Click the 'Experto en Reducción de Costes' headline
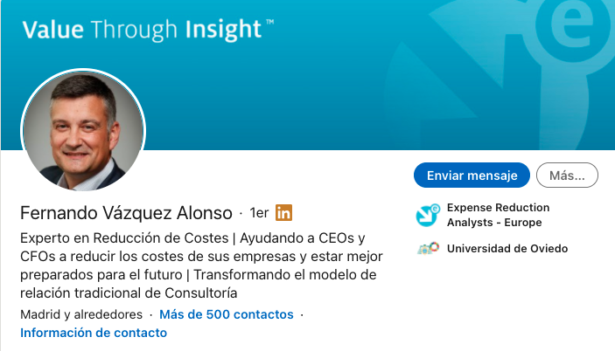This screenshot has width=615, height=351. [x=124, y=237]
